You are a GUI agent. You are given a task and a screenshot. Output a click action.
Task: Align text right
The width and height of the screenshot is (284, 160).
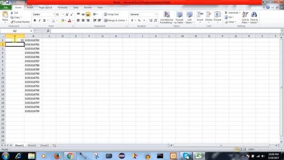pos(88,20)
